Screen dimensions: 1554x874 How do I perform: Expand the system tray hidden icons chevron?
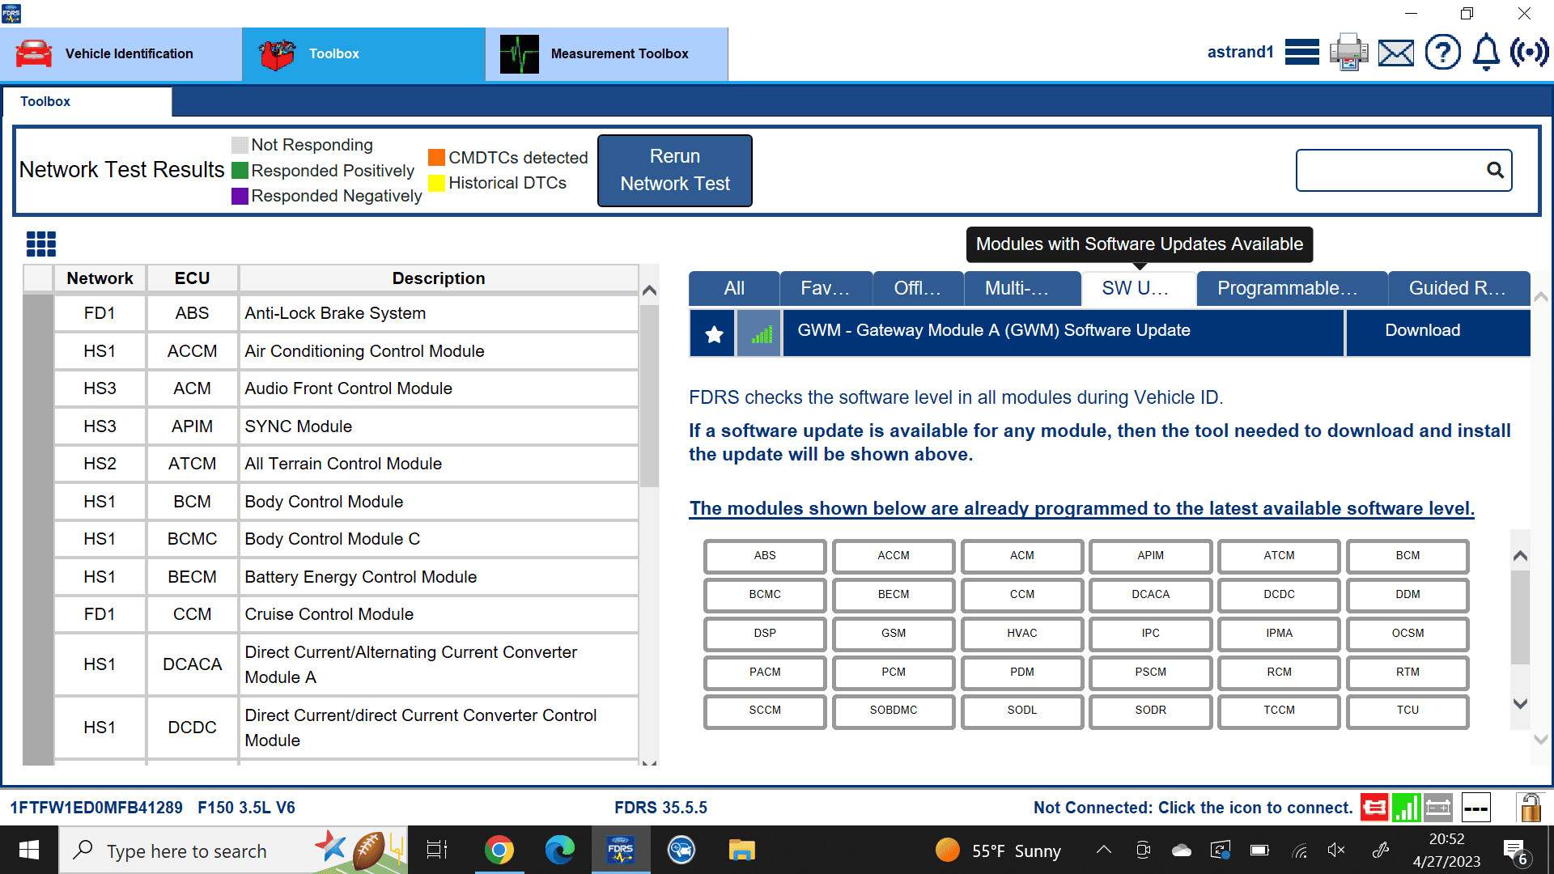[1103, 850]
